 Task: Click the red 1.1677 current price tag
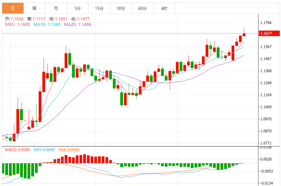point(269,33)
